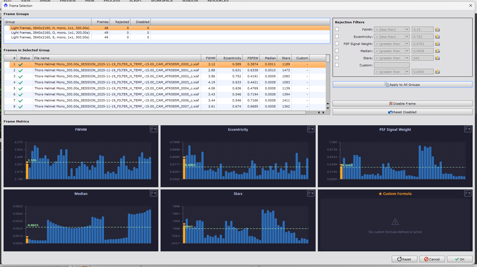Open the Stars chart options icon

coord(310,194)
